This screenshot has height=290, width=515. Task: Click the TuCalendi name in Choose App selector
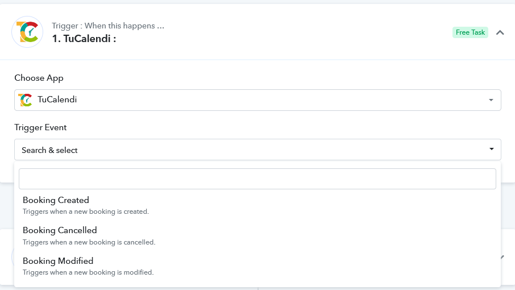[57, 100]
